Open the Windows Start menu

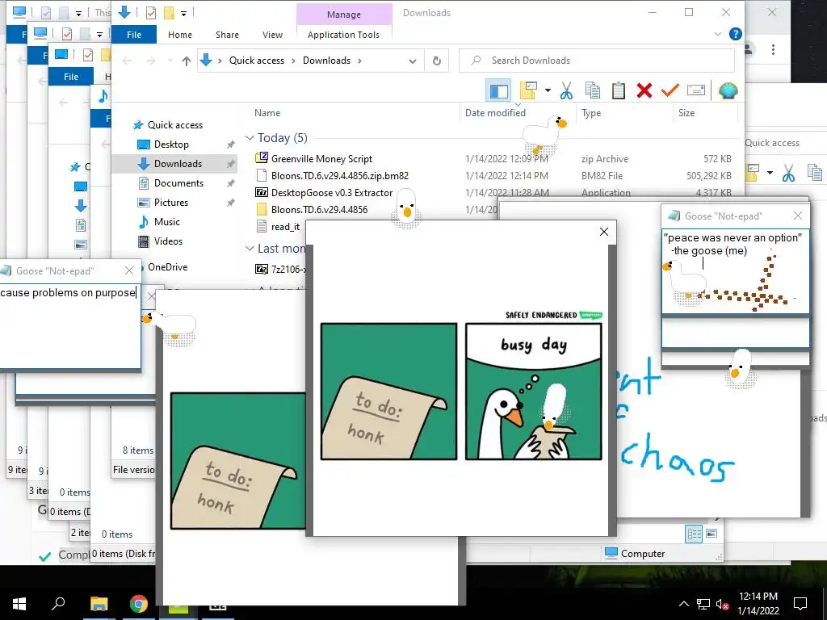19,604
